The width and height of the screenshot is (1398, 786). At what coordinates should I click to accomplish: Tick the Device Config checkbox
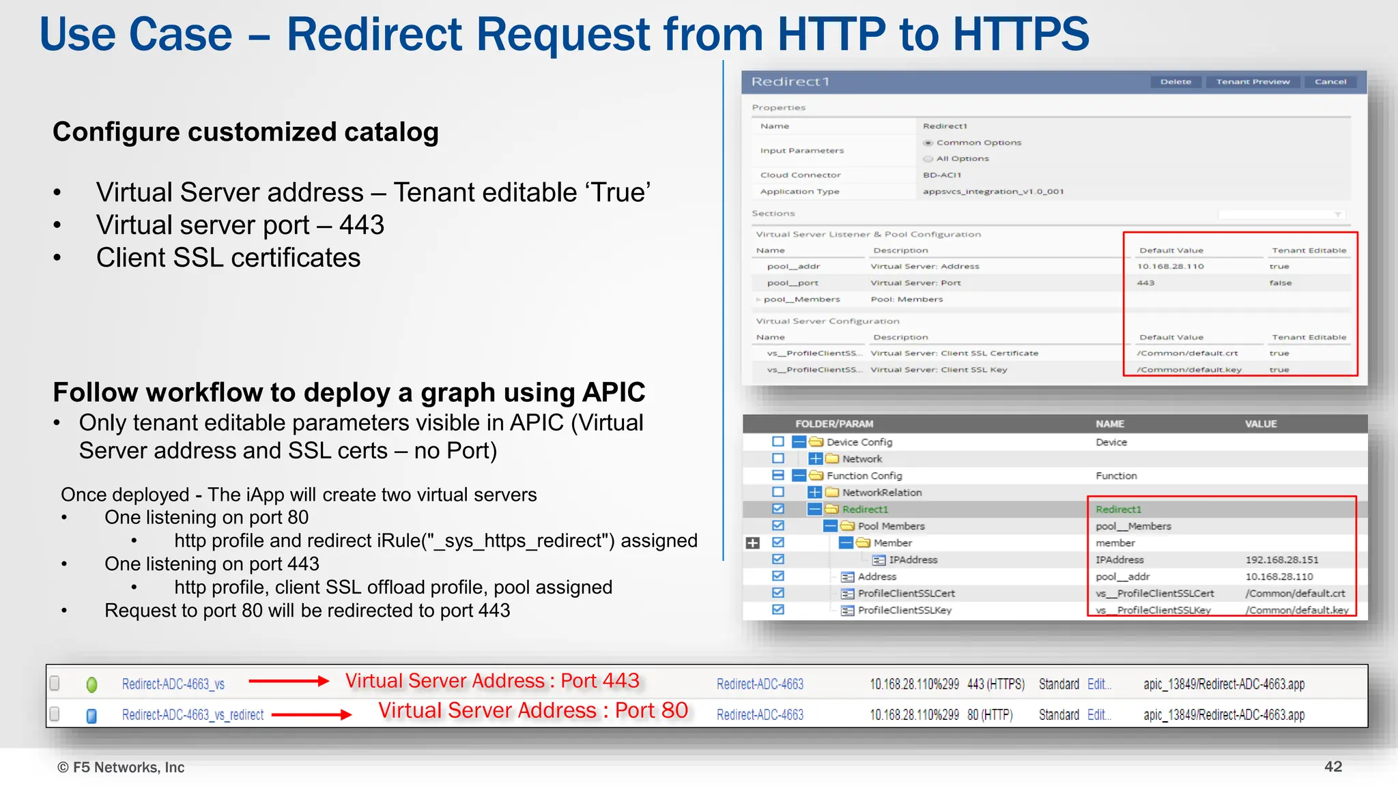[x=778, y=441]
